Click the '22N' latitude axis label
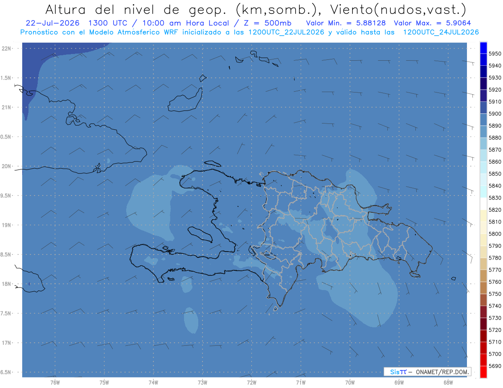 tap(7, 49)
